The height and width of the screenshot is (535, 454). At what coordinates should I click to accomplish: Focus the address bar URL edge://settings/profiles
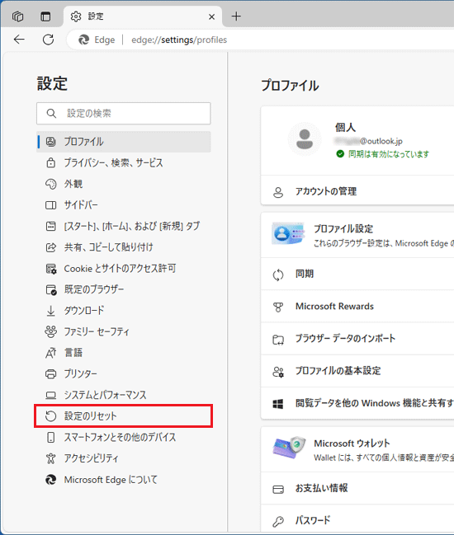click(x=179, y=40)
